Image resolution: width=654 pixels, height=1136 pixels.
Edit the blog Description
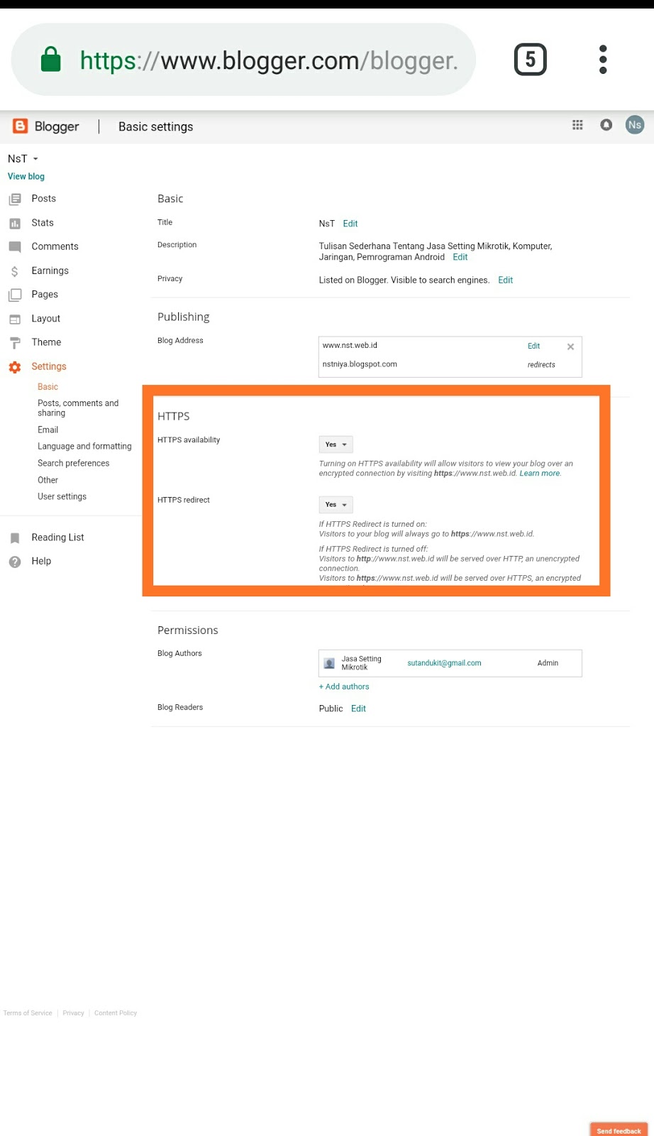[460, 257]
